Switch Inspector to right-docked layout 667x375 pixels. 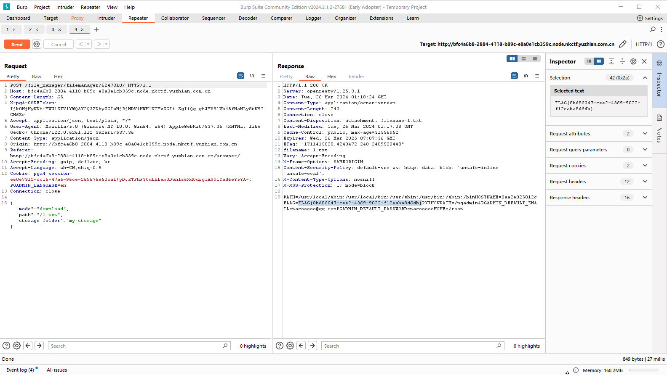599,61
